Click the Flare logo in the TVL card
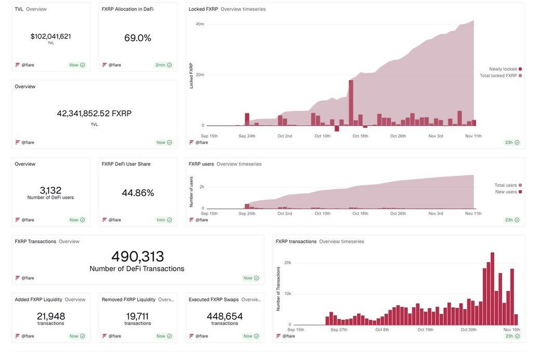The height and width of the screenshot is (352, 536). coord(17,65)
